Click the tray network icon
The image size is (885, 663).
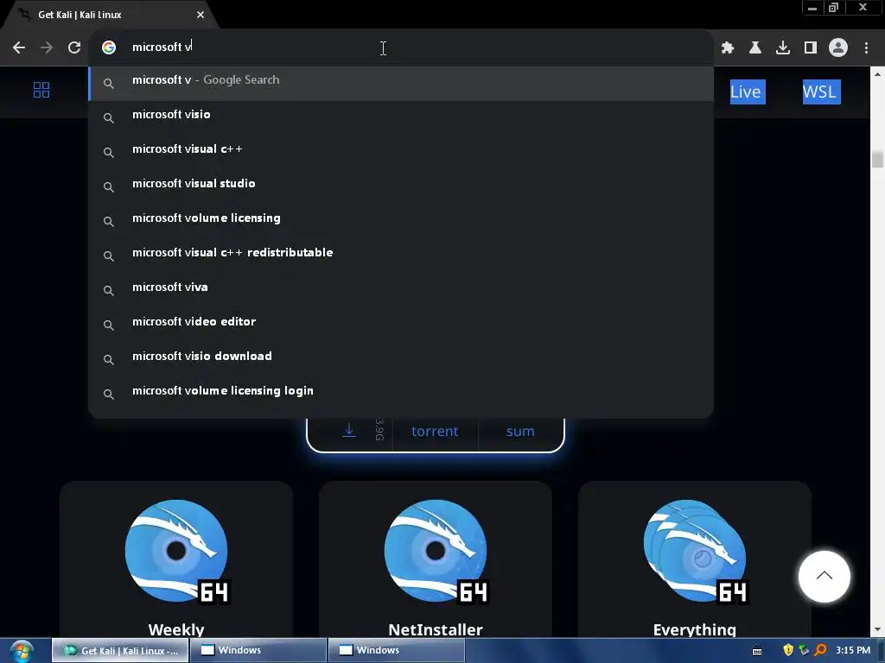805,650
